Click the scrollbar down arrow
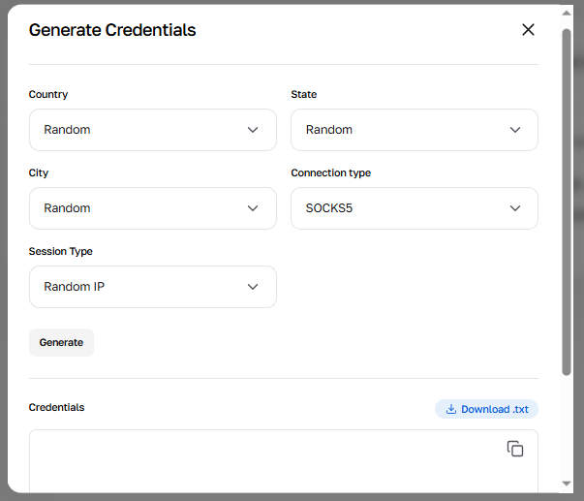This screenshot has width=584, height=501. coord(567,484)
